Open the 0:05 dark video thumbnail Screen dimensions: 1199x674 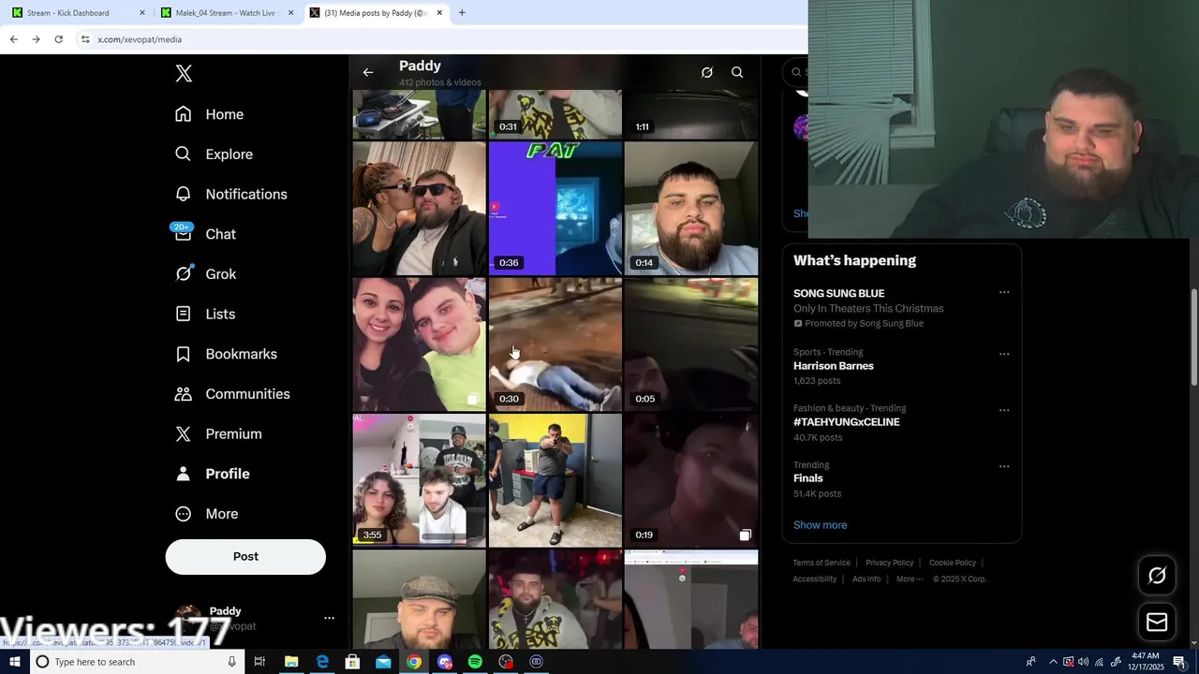click(x=691, y=344)
